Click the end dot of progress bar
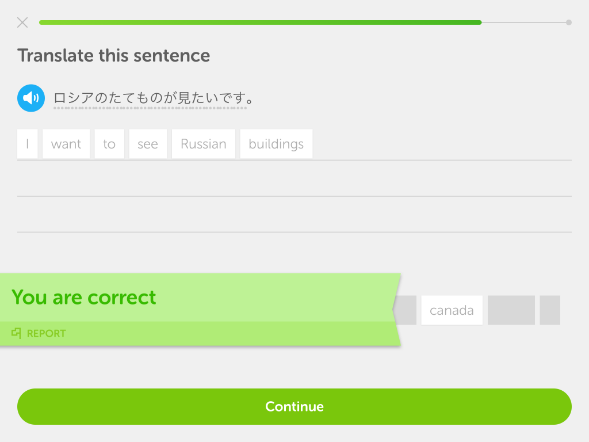589x442 pixels. tap(569, 22)
